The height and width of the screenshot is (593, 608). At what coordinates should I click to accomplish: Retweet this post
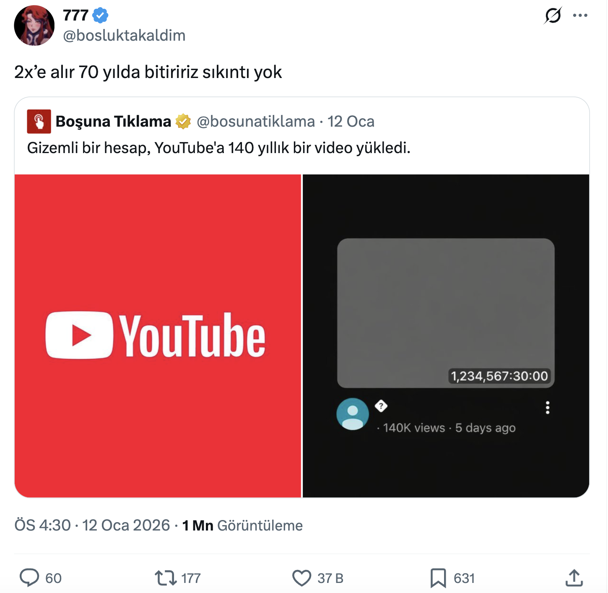pyautogui.click(x=166, y=577)
